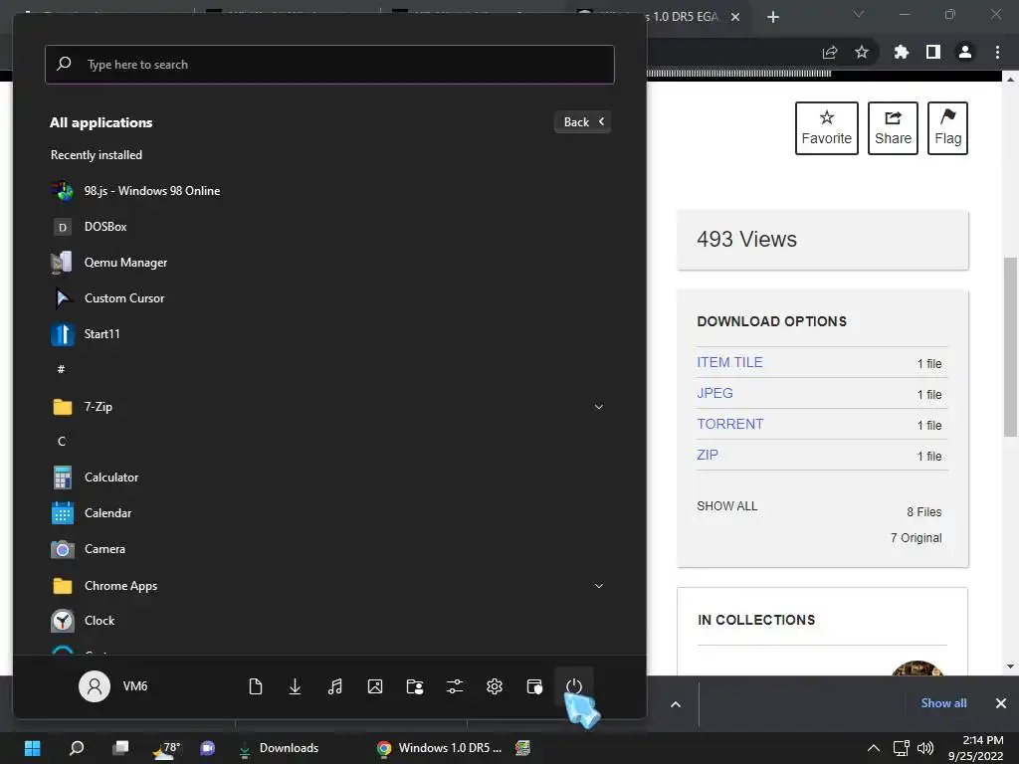Download the JPEG file
This screenshot has width=1019, height=764.
pyautogui.click(x=714, y=393)
